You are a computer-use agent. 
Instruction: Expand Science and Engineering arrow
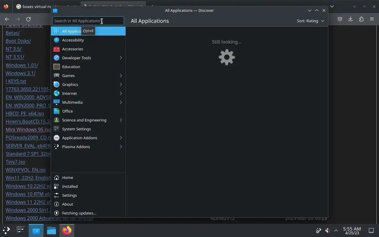(x=121, y=120)
